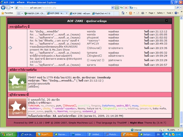The width and height of the screenshot is (183, 137).
Task: Open search provider dropdown arrow
Action: pyautogui.click(x=180, y=8)
